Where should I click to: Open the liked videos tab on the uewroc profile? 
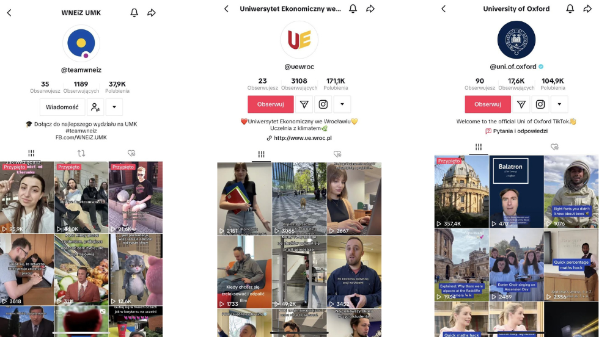[337, 154]
